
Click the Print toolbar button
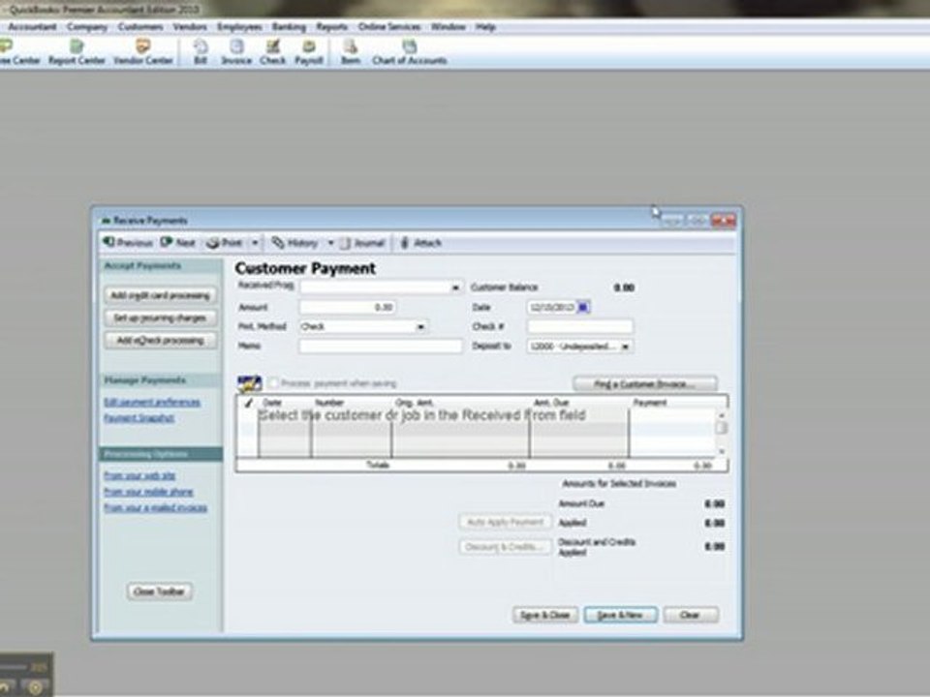click(x=225, y=242)
